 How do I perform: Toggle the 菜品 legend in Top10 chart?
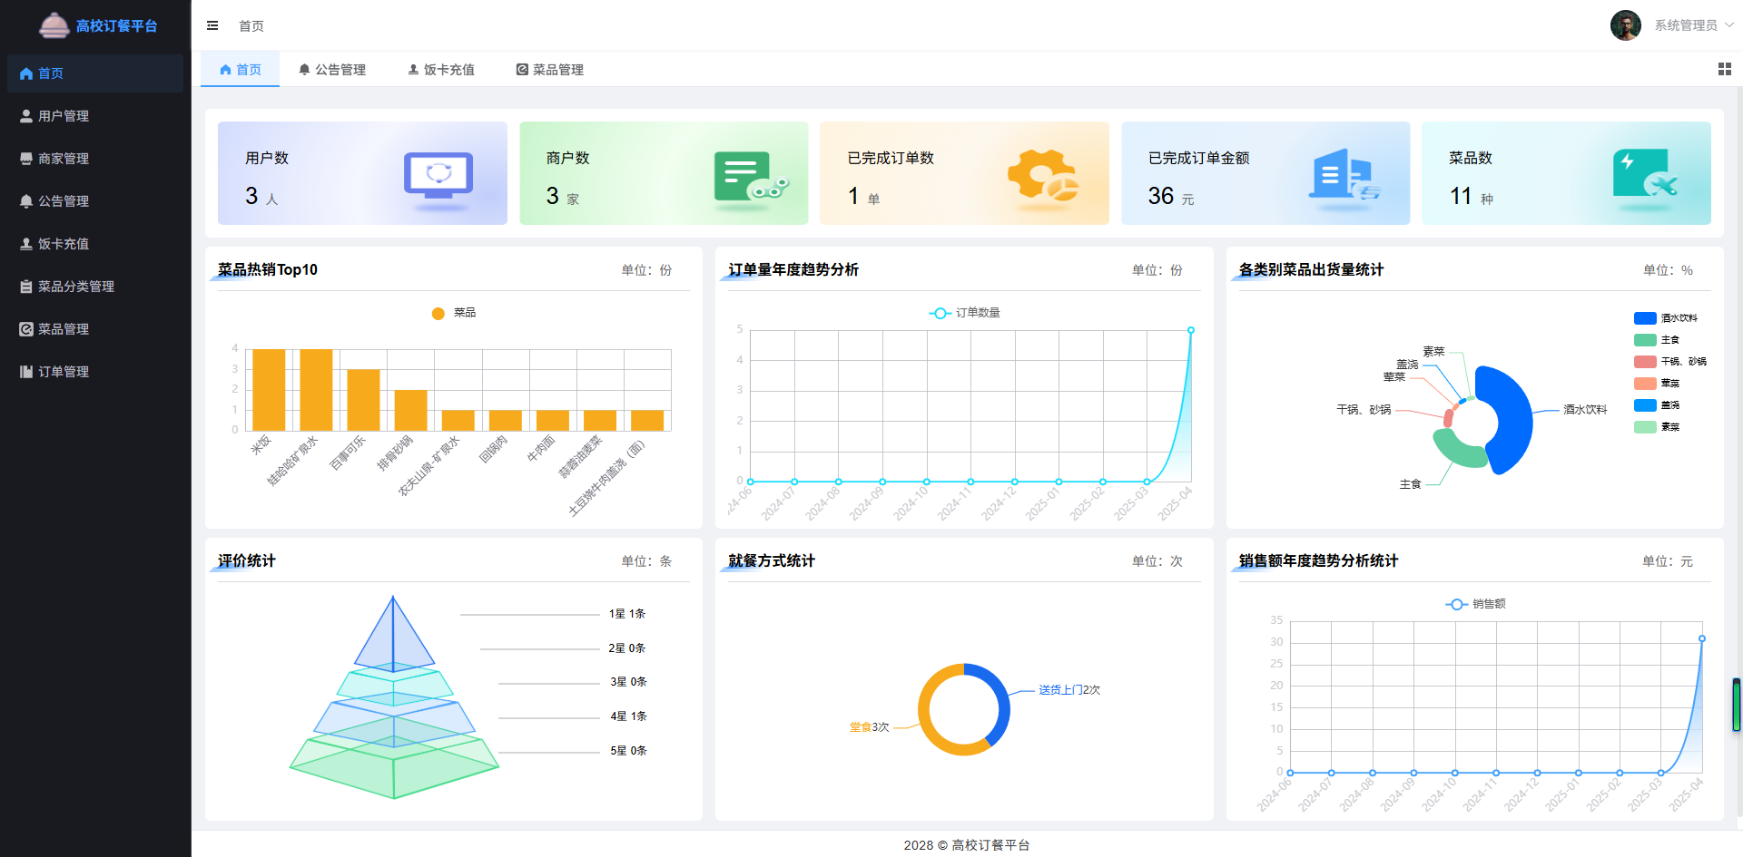454,313
